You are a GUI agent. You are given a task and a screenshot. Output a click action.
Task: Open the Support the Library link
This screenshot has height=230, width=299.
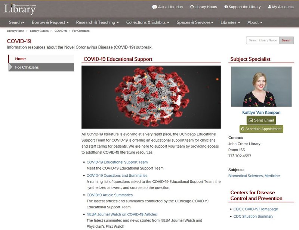point(242,7)
